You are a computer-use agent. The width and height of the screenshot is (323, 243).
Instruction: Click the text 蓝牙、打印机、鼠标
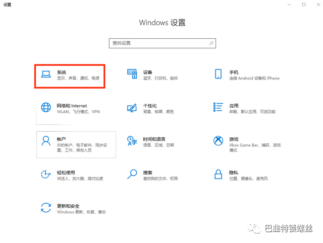(x=160, y=78)
